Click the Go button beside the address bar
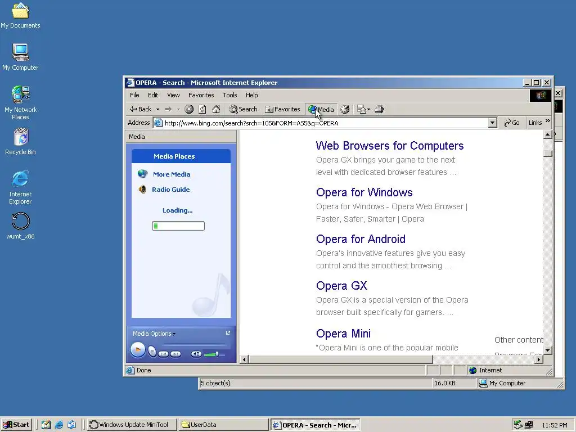The width and height of the screenshot is (576, 432). click(x=512, y=123)
